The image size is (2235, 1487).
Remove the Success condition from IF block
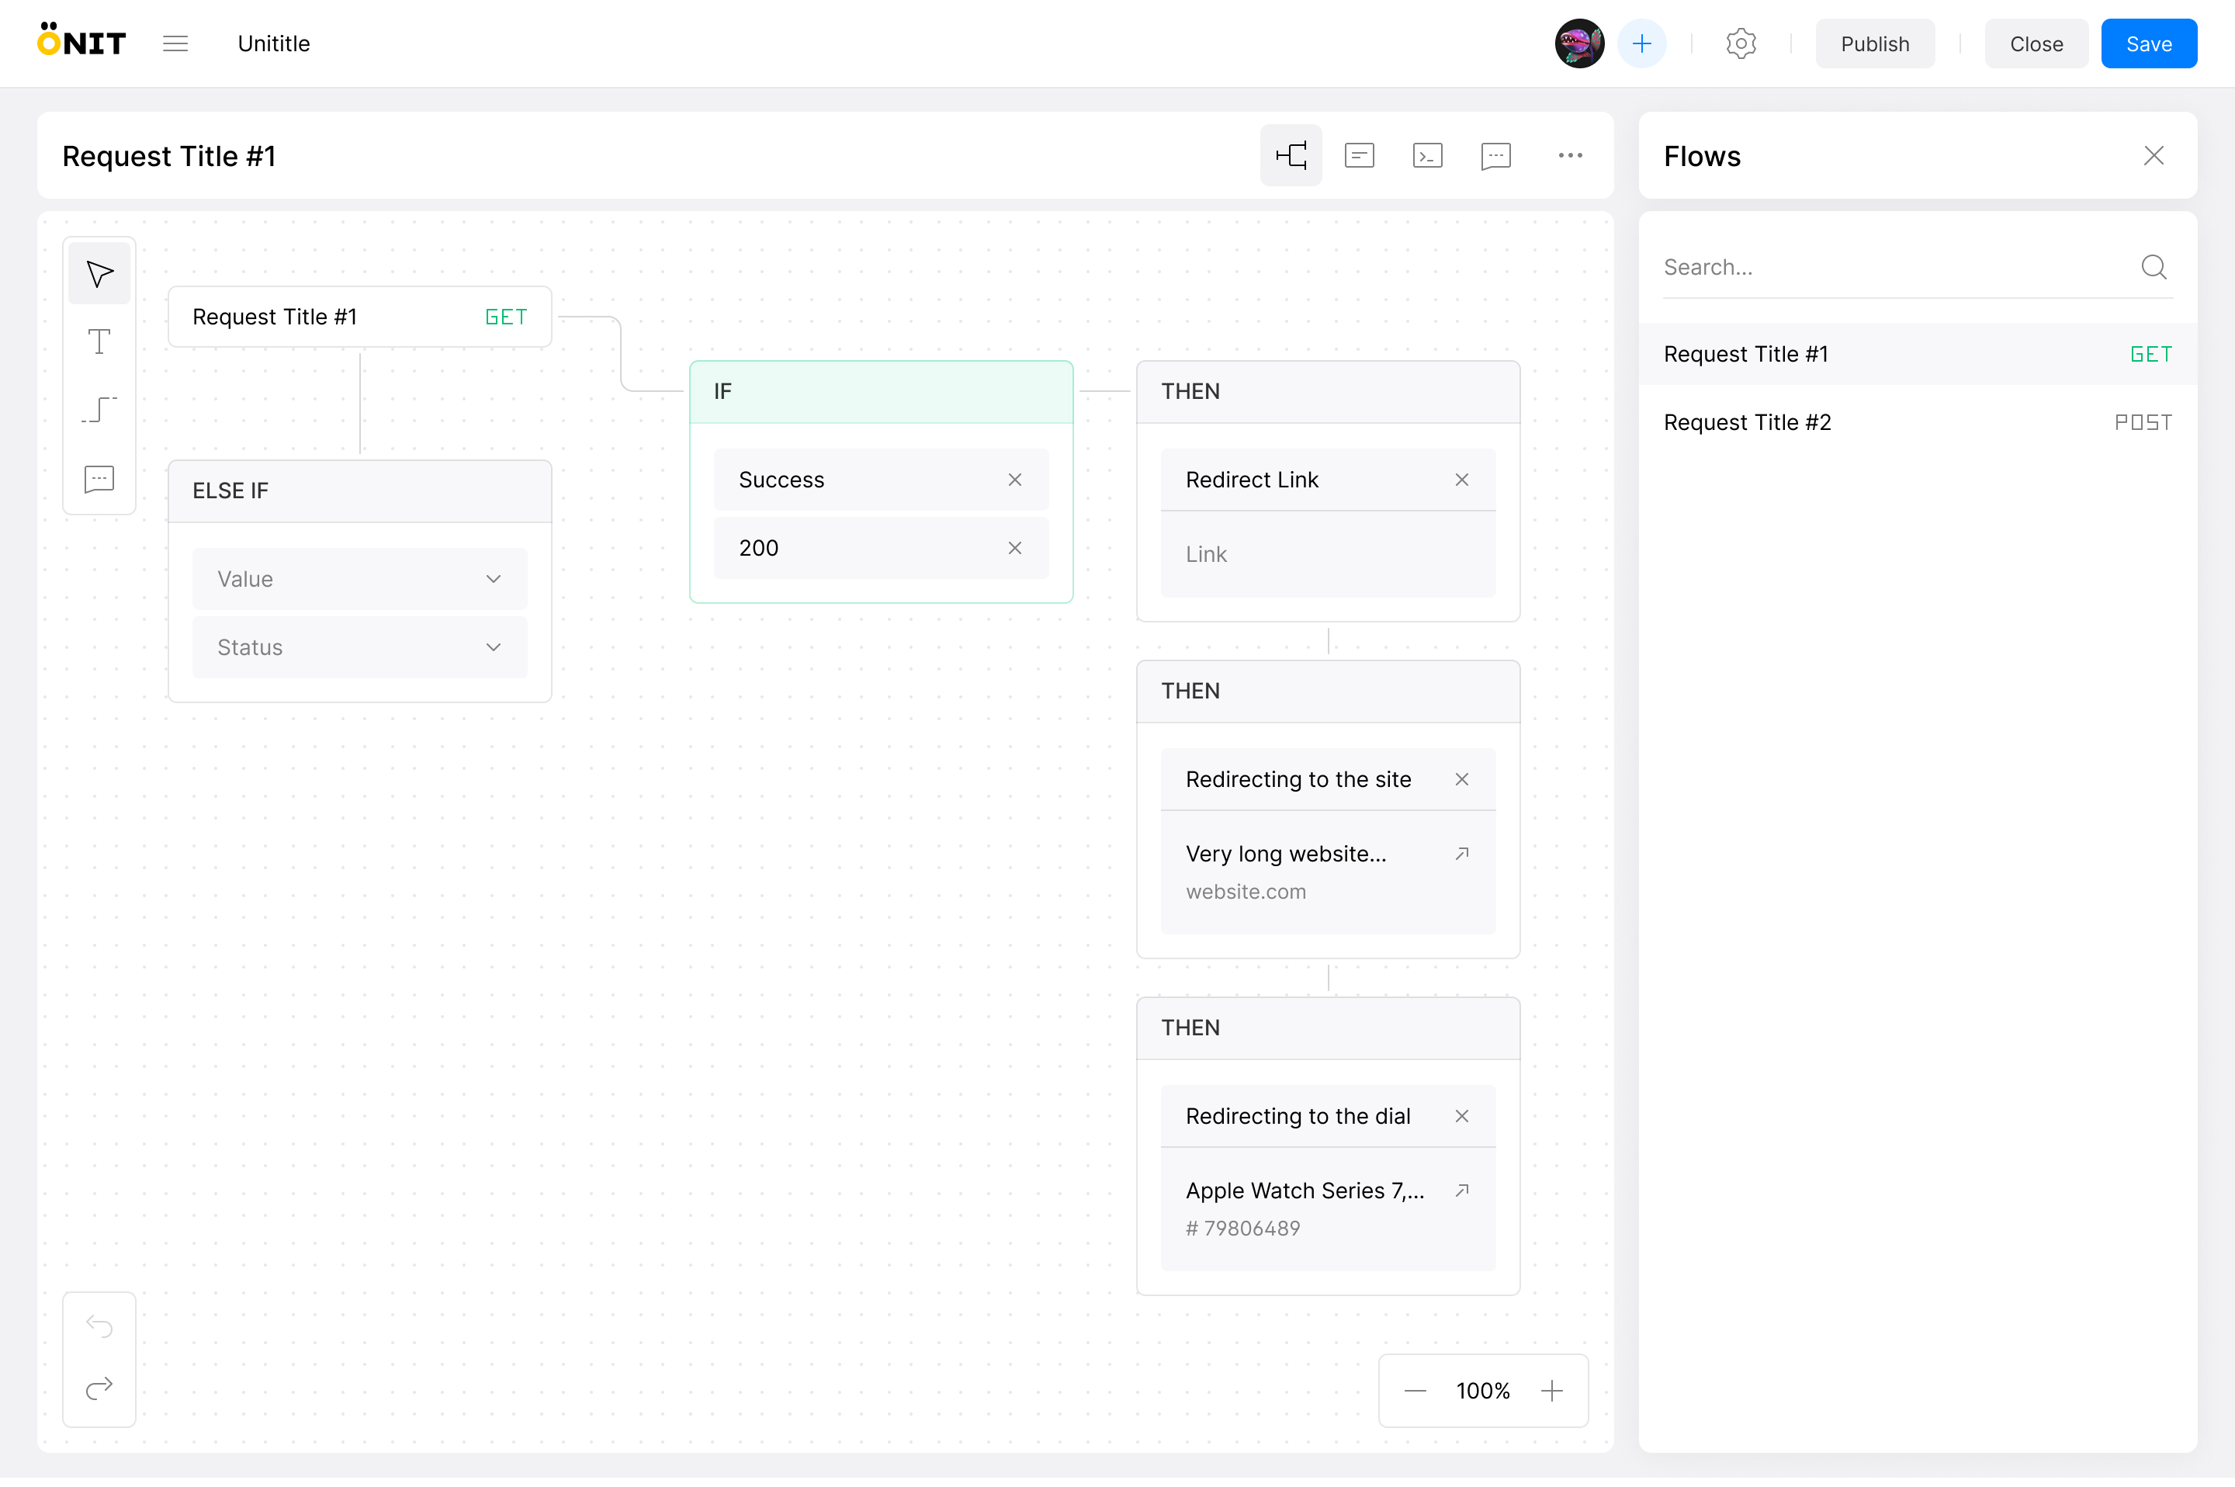1014,480
